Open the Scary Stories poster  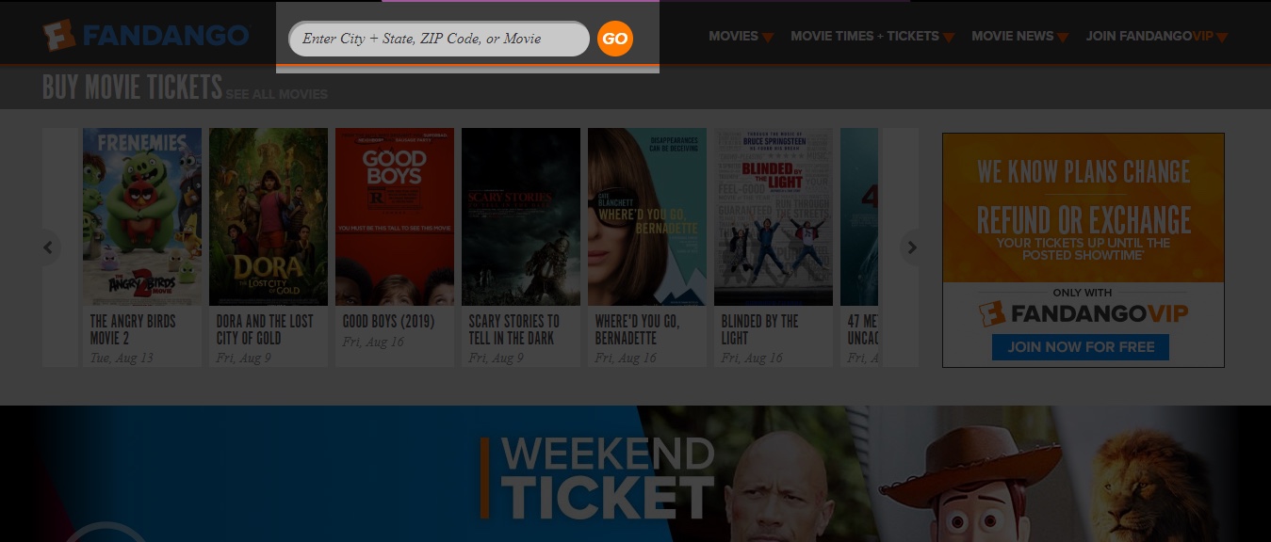[x=521, y=216]
